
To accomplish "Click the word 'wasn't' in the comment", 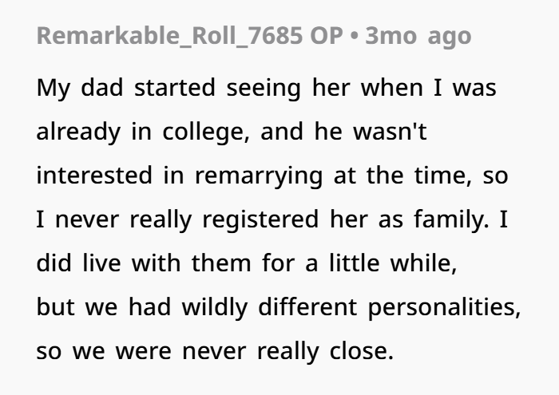I will 390,132.
